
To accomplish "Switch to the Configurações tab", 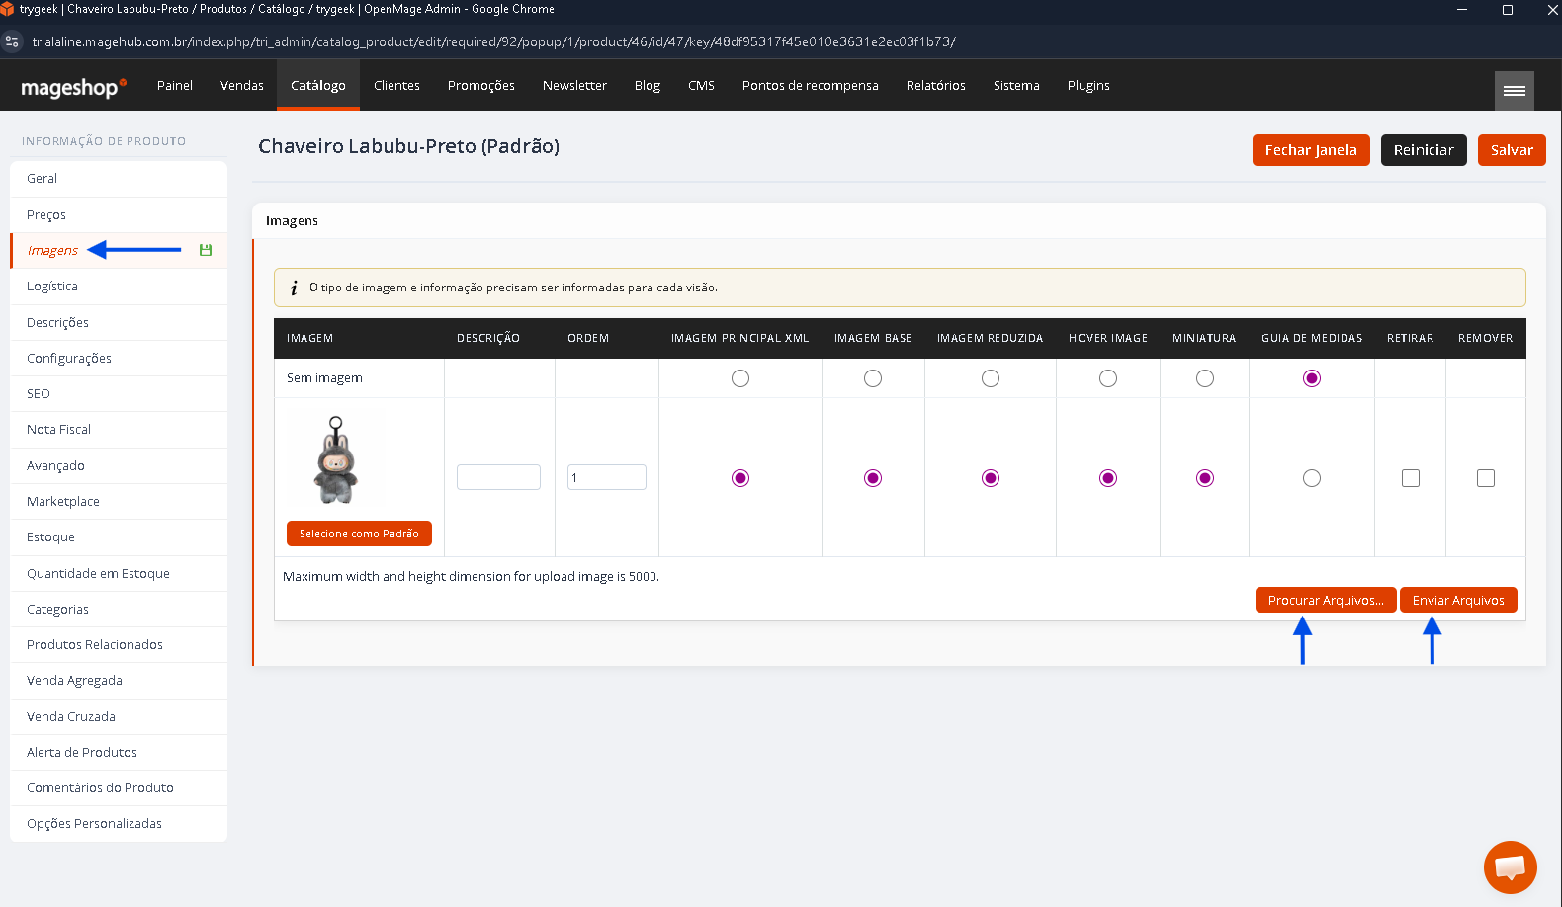I will [119, 358].
